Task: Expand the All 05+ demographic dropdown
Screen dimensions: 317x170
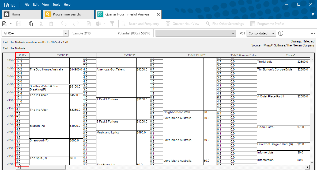Action: (66, 33)
